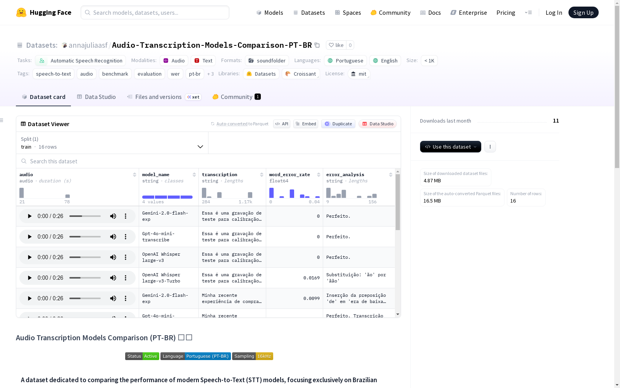Screen dimensions: 620x388
Task: Open audio options for the Whisper large-v3 row
Action: pyautogui.click(x=126, y=257)
